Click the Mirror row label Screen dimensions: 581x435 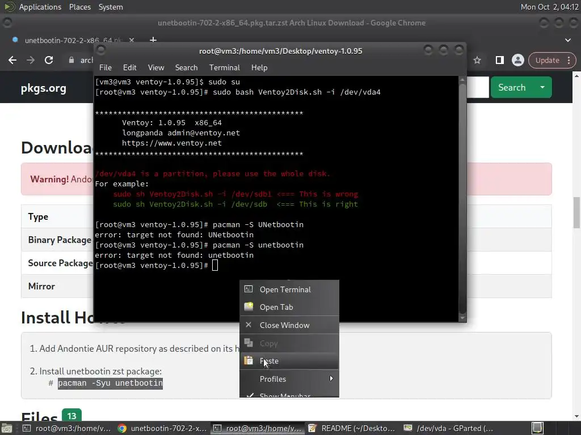tap(41, 286)
